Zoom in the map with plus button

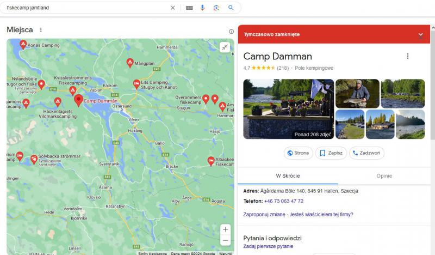[x=225, y=229]
